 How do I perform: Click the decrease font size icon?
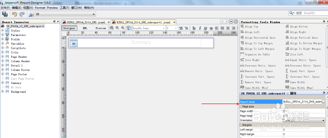pyautogui.click(x=186, y=28)
